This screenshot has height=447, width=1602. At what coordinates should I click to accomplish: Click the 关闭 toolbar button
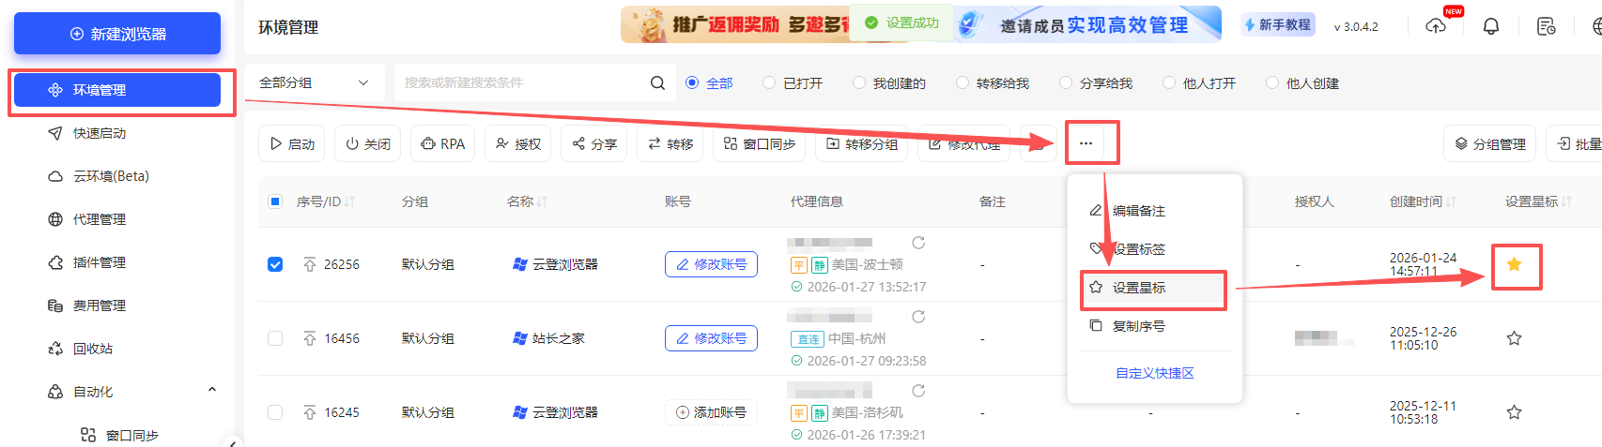368,143
